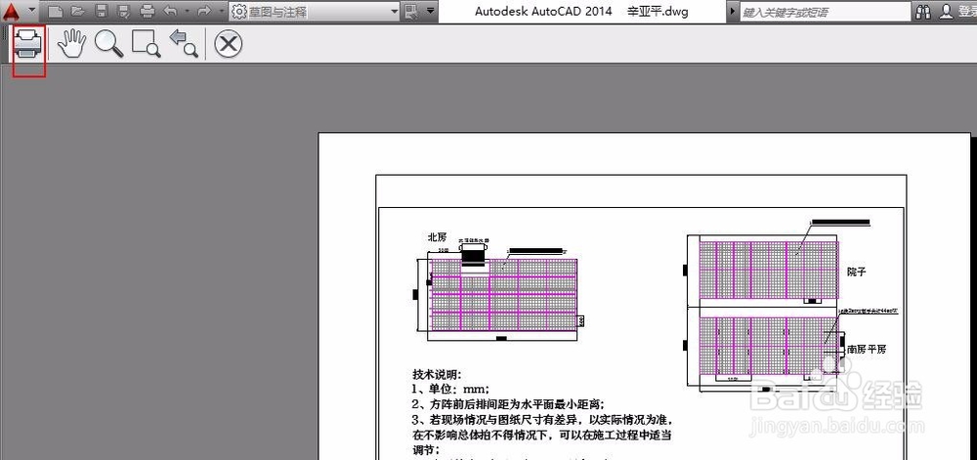Expand the arrow beside the AutoCAD logo
Screen dimensions: 977x460
32,11
